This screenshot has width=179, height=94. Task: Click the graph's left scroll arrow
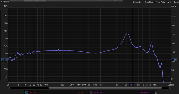pos(9,88)
